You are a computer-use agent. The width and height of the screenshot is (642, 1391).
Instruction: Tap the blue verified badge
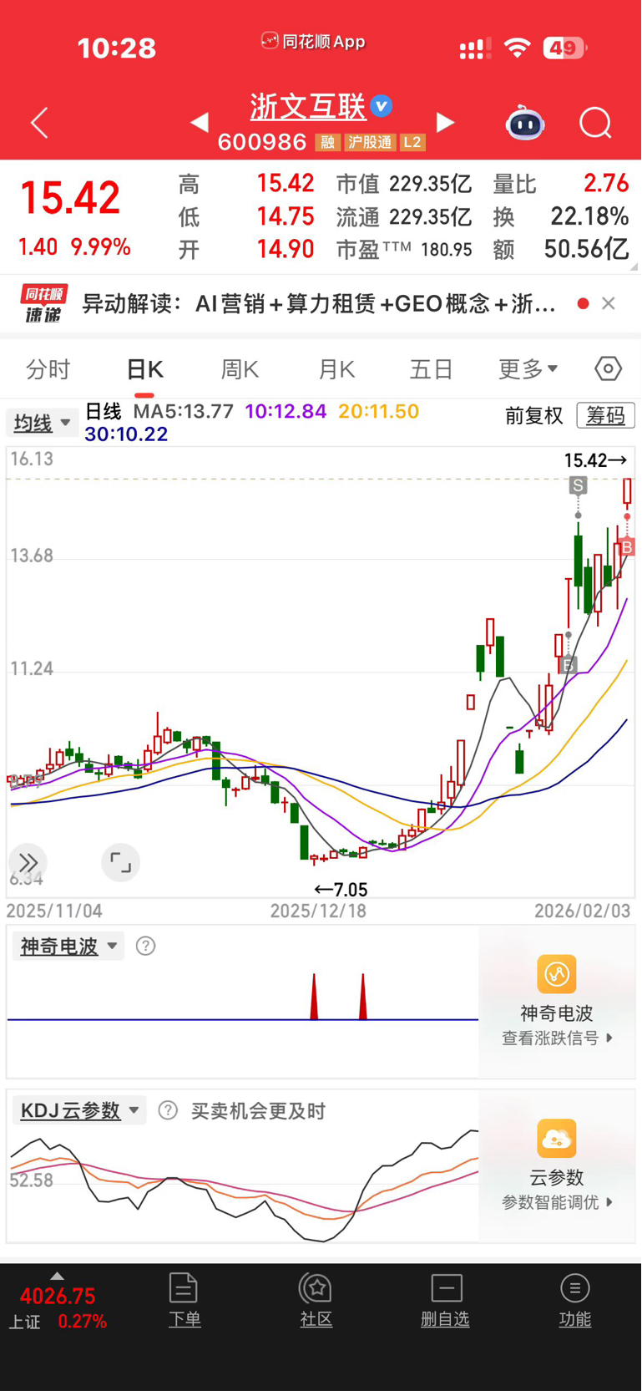click(382, 106)
